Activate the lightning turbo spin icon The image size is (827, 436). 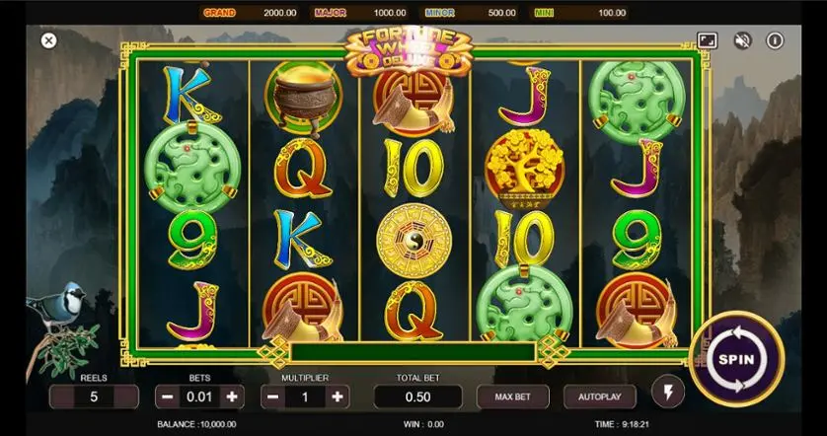pos(668,392)
